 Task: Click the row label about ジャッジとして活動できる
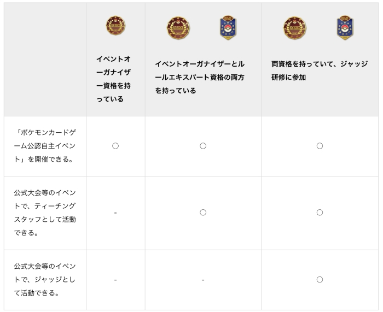tap(45, 279)
